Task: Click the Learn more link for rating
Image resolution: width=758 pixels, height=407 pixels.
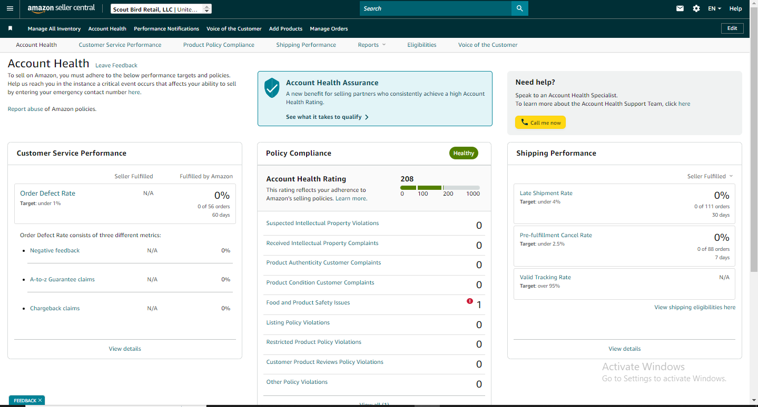Action: [351, 198]
